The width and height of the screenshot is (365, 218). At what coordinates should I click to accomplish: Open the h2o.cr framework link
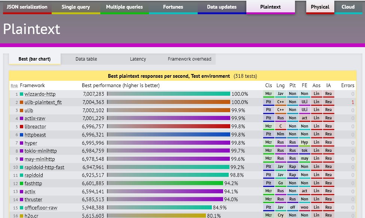pos(31,216)
